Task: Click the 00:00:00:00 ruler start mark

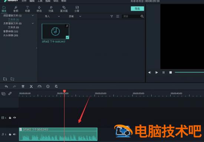Action: (25, 93)
